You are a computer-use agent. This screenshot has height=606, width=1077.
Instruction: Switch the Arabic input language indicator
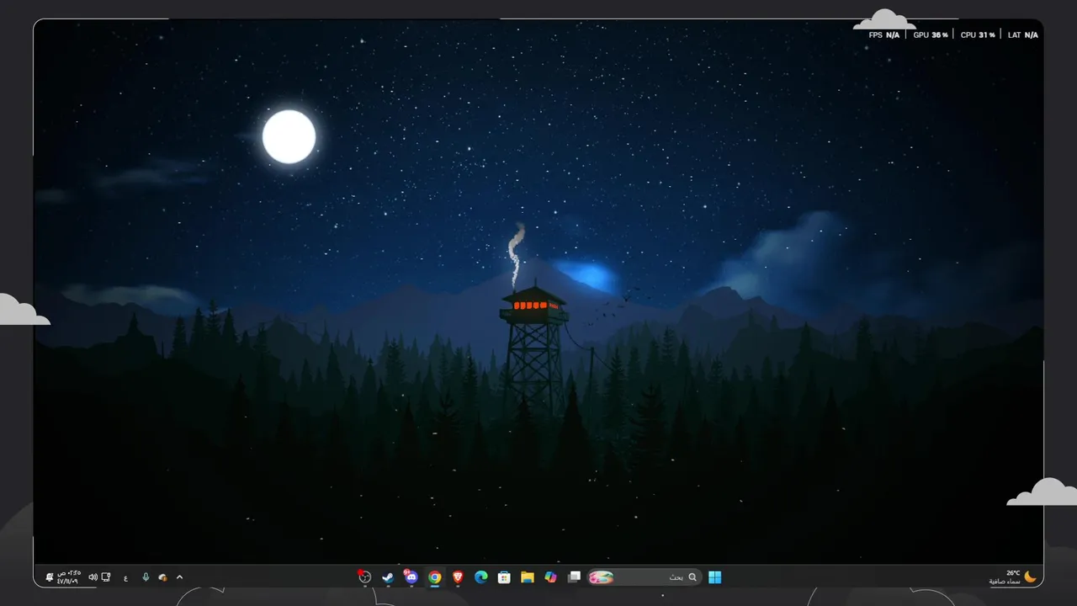126,577
